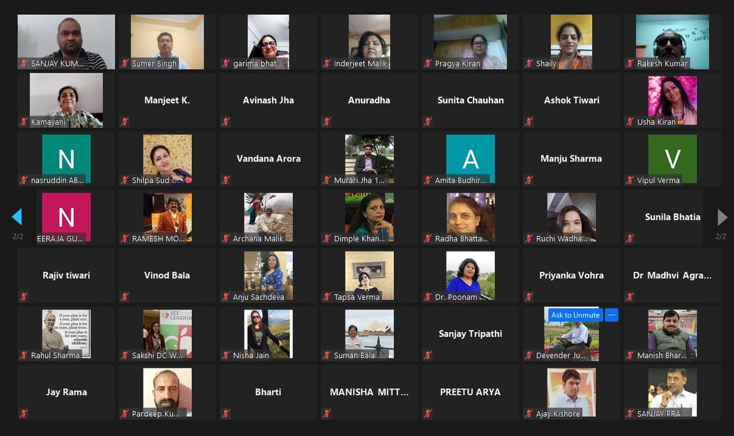Click muted mic icon on Rakesh Kumar tile

coord(629,64)
